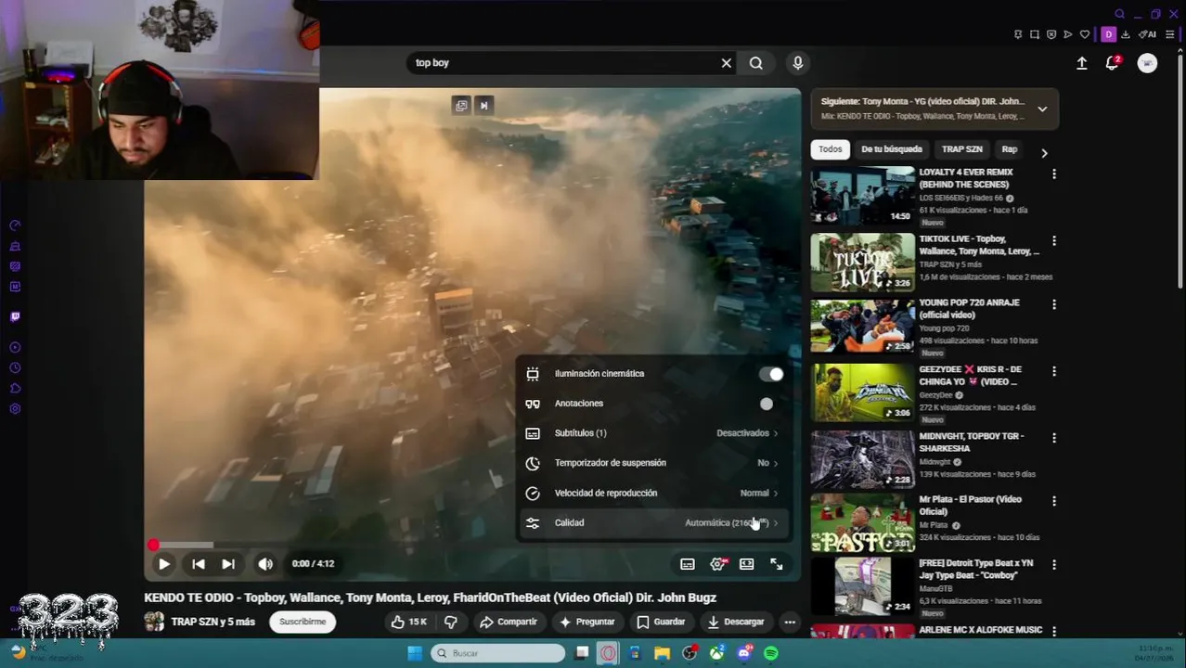Open File Explorer from the taskbar
This screenshot has height=668, width=1186.
click(662, 653)
